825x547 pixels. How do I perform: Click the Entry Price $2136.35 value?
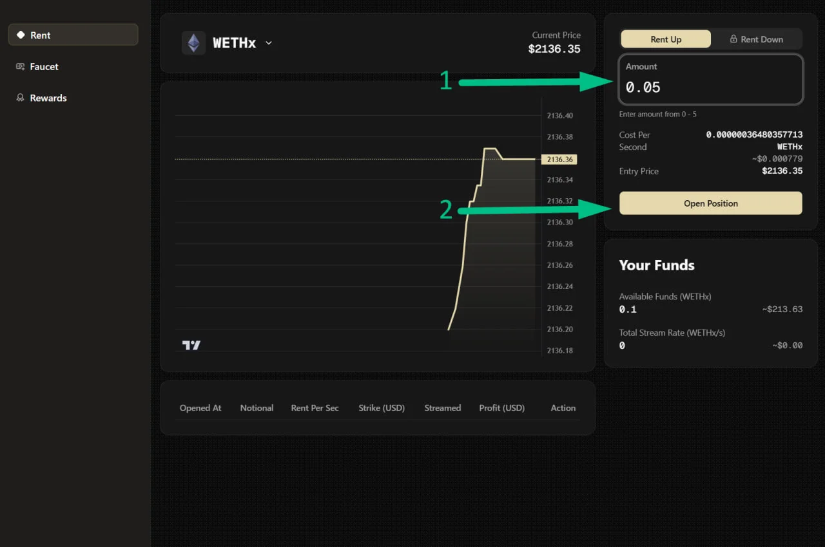782,171
